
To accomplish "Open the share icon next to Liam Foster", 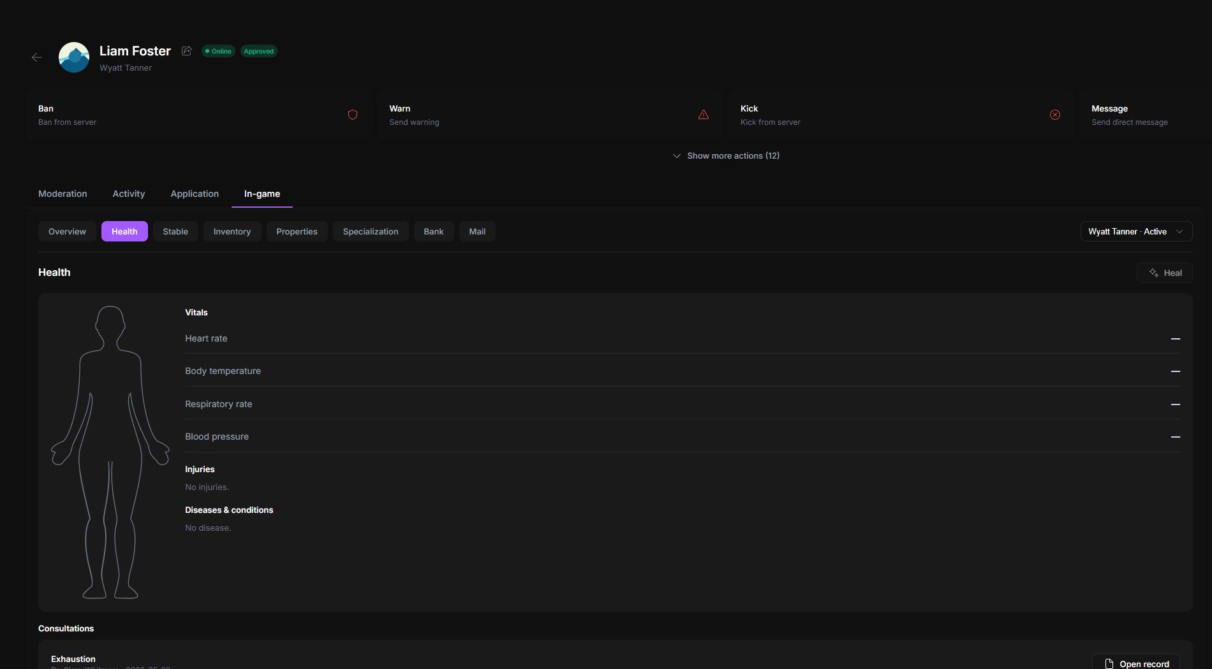I will tap(187, 51).
